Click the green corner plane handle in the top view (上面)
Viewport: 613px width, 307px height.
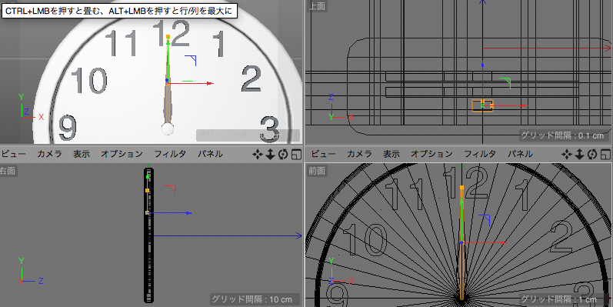(x=505, y=82)
